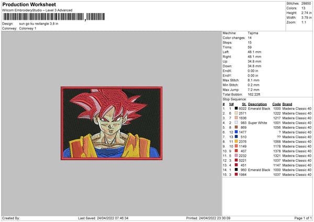
Task: Click the Zoom value '1:1'
Action: [x=304, y=22]
